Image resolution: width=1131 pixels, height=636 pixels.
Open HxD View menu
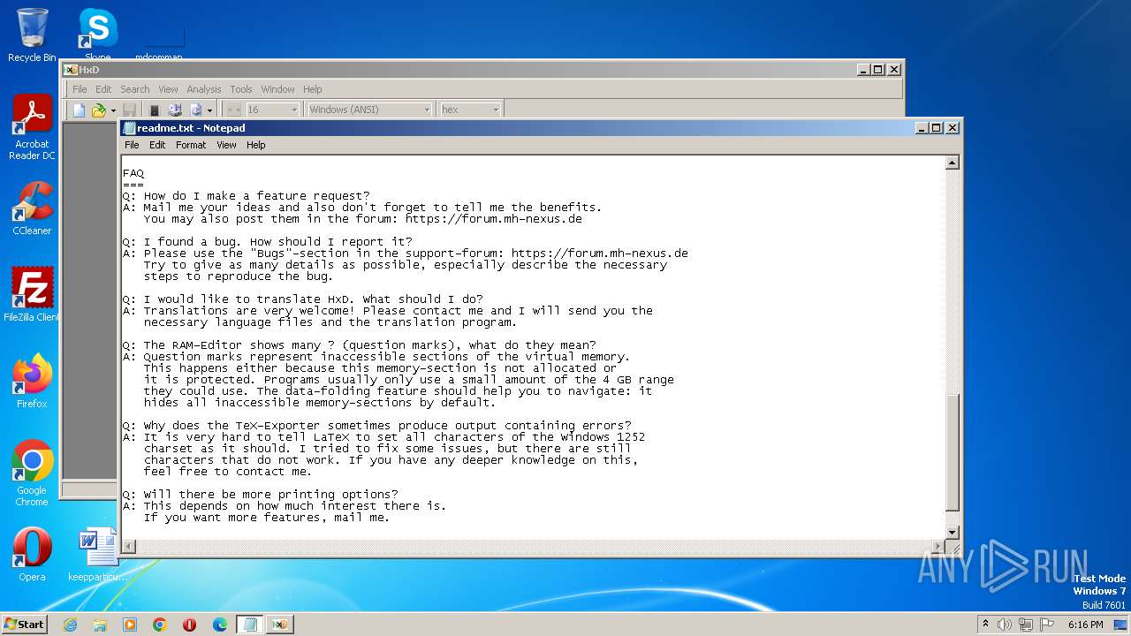[168, 89]
